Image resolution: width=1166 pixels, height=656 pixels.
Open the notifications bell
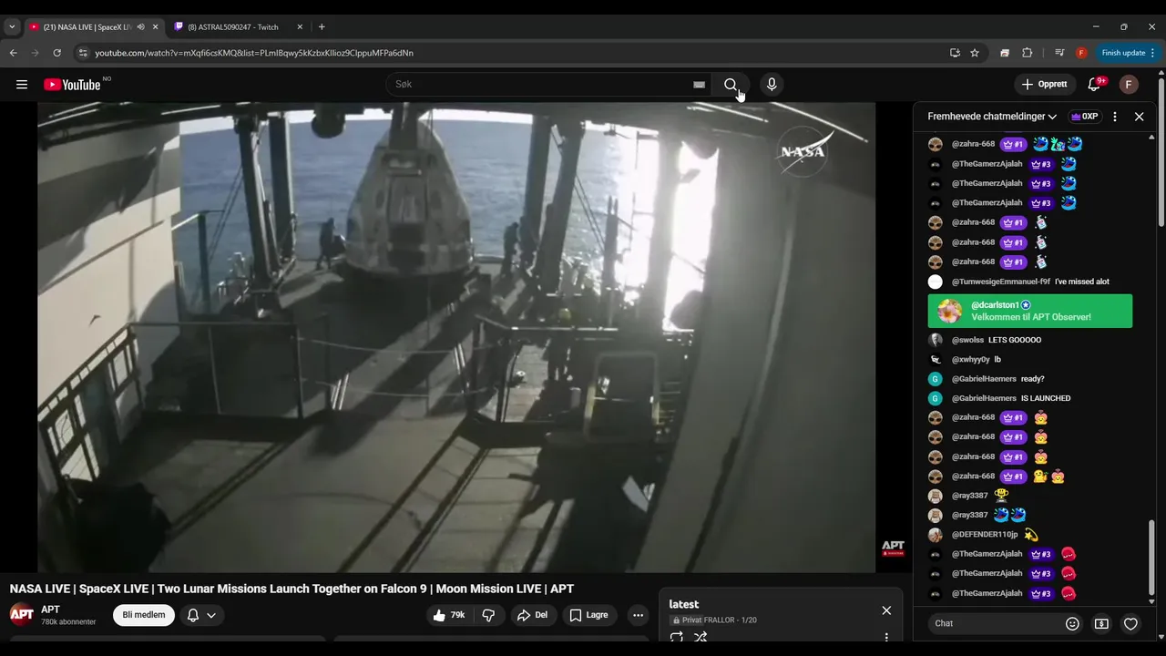pos(1095,85)
